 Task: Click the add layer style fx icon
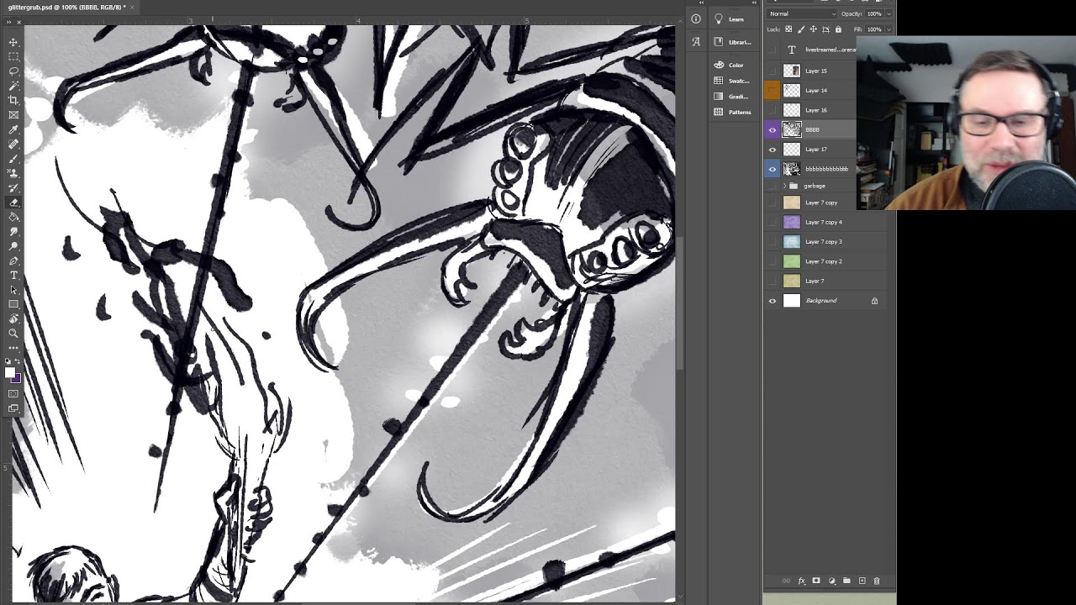801,581
